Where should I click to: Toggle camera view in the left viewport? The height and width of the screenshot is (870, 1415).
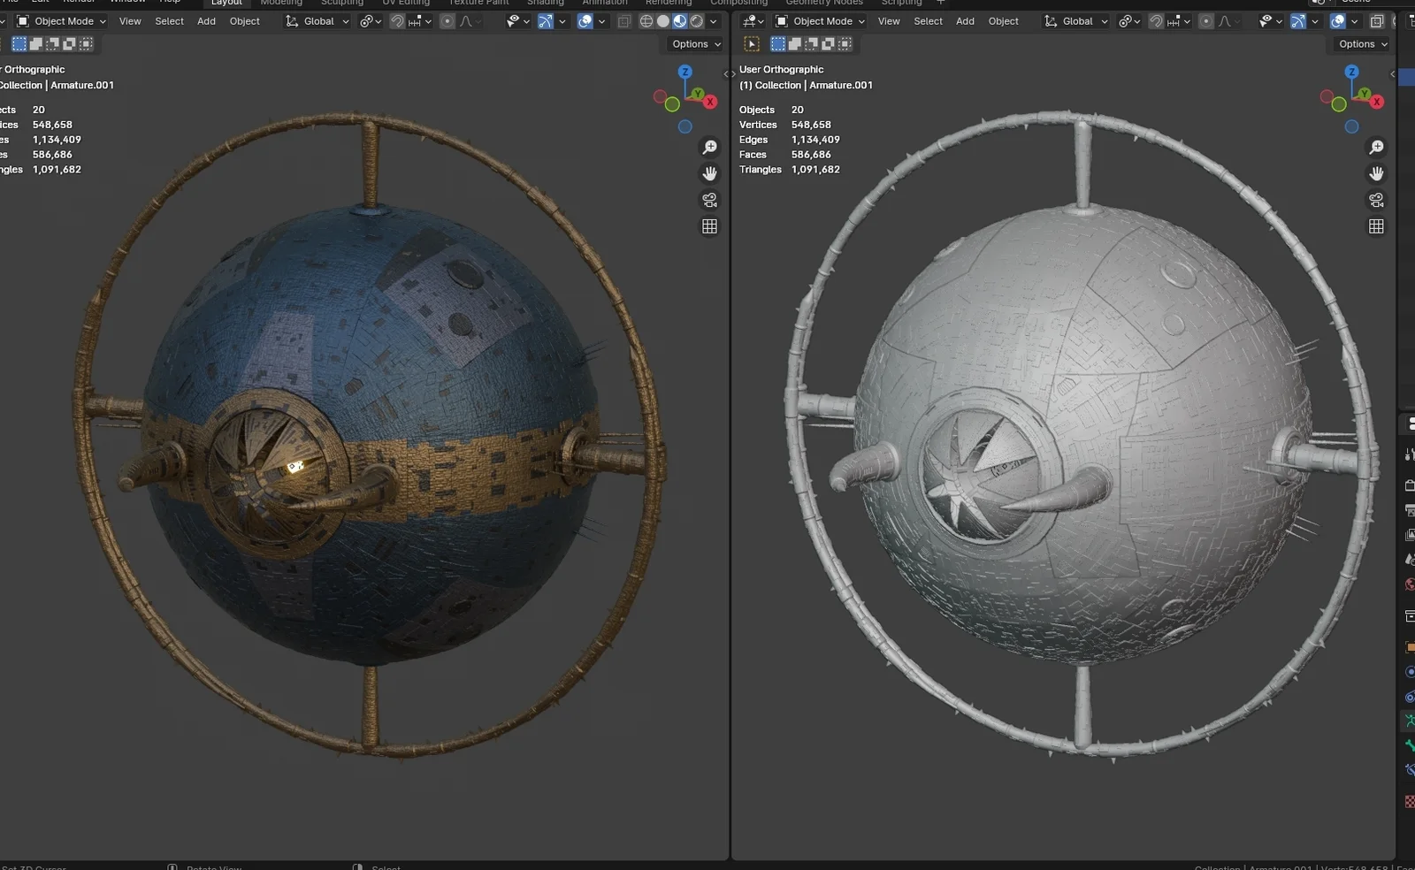(709, 200)
